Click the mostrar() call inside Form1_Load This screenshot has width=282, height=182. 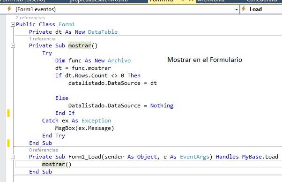57,164
